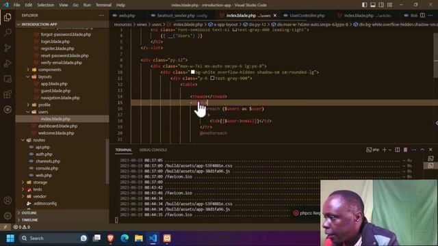Viewport: 438px width, 246px height.
Task: Open the Remote Explorer view
Action: (8, 79)
